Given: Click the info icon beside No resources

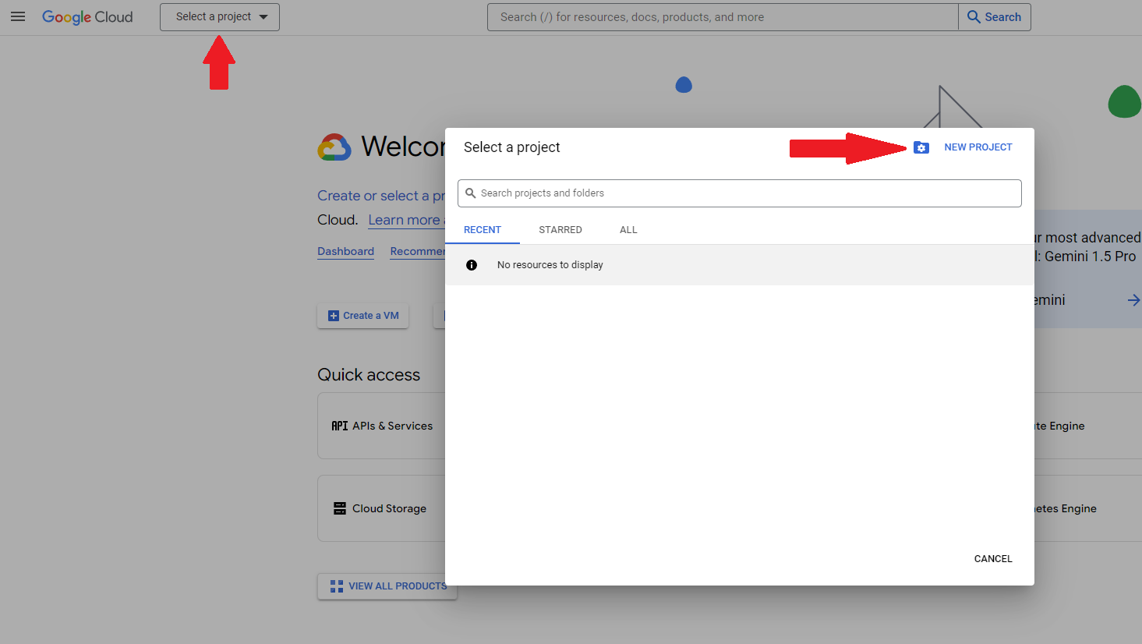Looking at the screenshot, I should (472, 265).
